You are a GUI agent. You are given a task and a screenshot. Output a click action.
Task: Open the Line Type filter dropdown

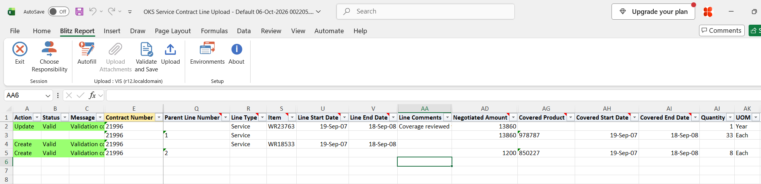coord(262,117)
